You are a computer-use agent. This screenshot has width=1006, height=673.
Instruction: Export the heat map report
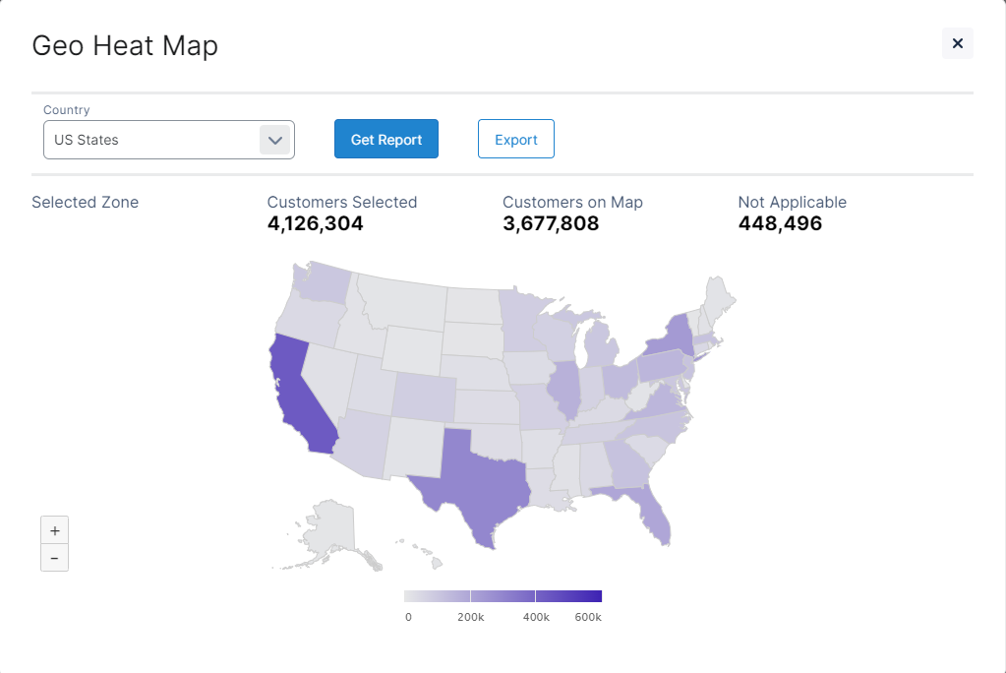click(515, 140)
